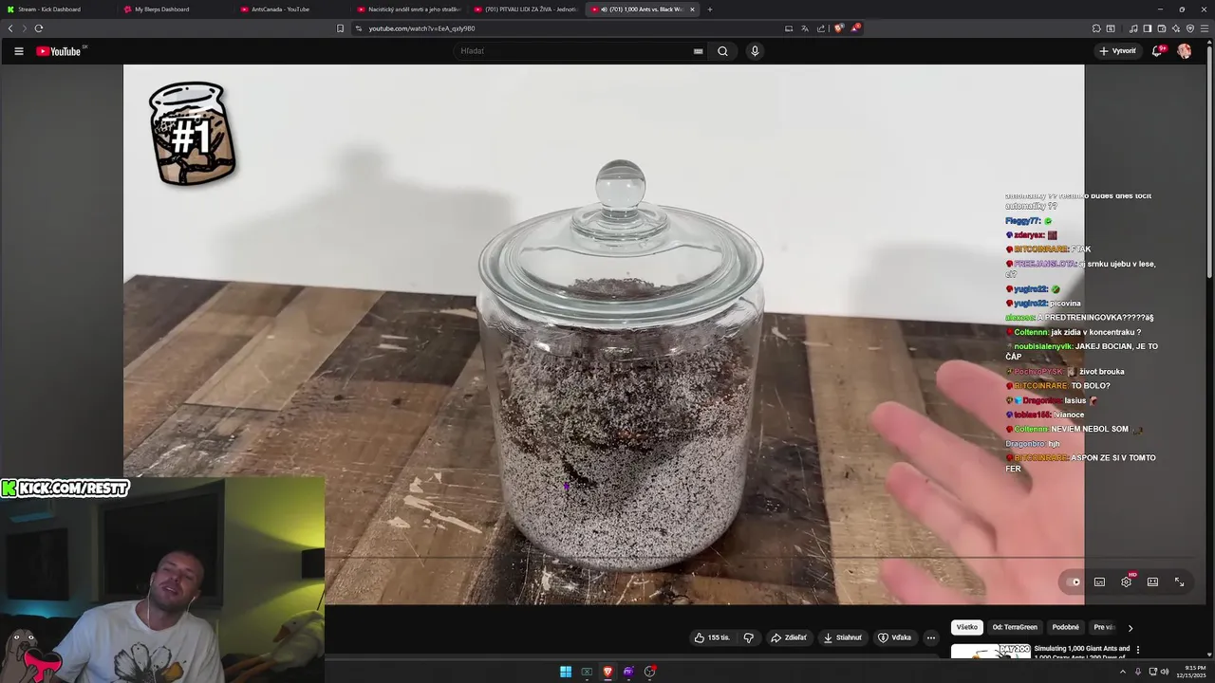Bookmark this page using the bookmark icon
Image resolution: width=1215 pixels, height=683 pixels.
click(340, 28)
